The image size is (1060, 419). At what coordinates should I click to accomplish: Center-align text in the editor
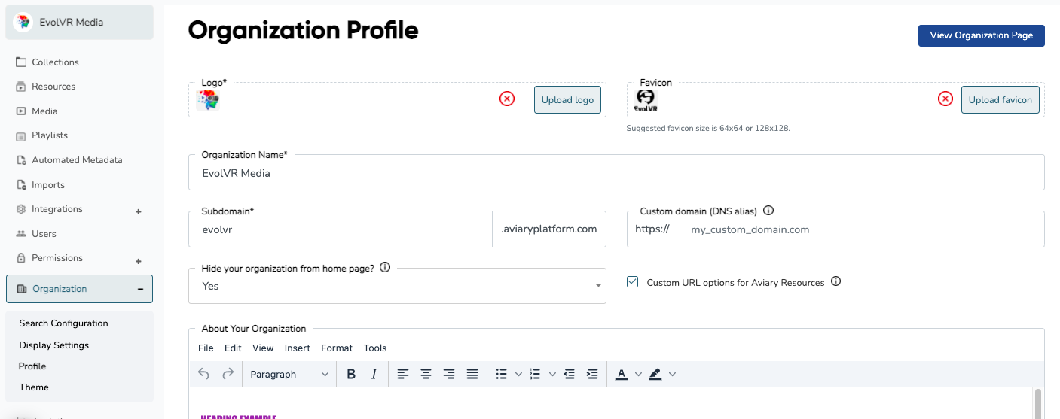[x=426, y=374]
